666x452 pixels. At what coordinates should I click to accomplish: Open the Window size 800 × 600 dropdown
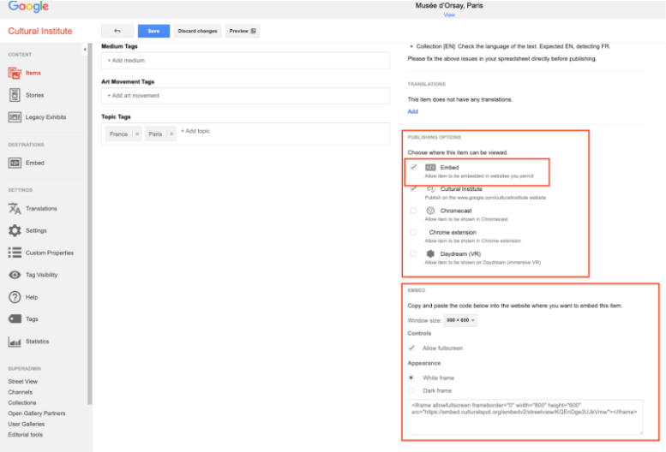click(460, 320)
